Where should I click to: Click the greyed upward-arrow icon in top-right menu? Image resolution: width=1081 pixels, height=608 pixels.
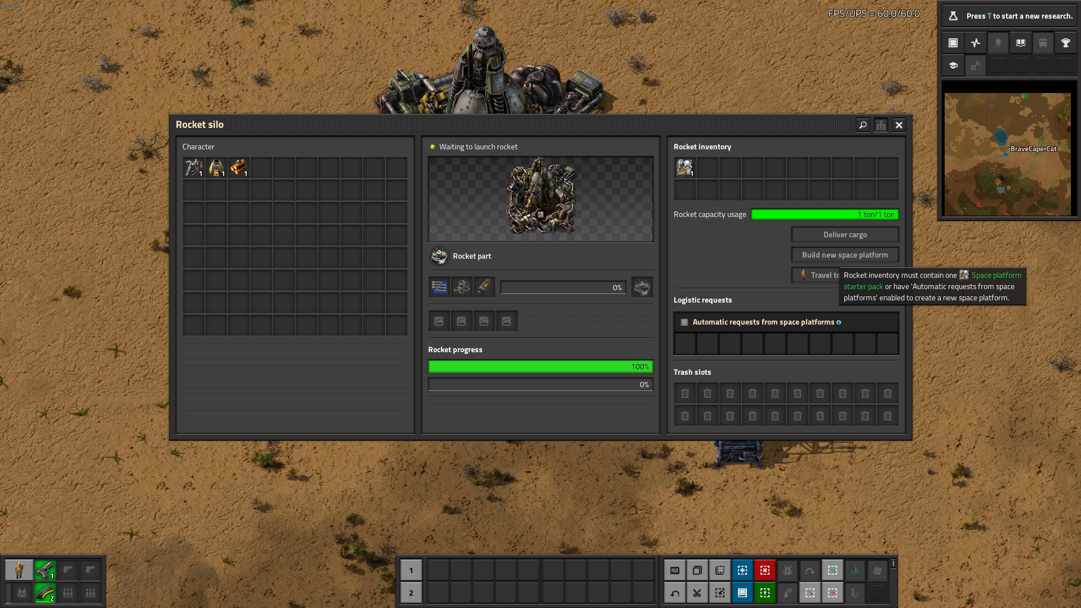point(998,43)
